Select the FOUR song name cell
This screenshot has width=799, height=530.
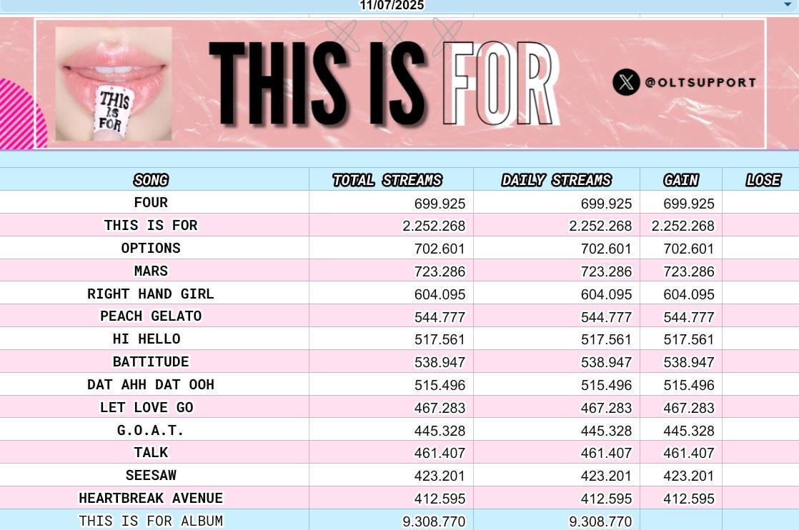[151, 203]
